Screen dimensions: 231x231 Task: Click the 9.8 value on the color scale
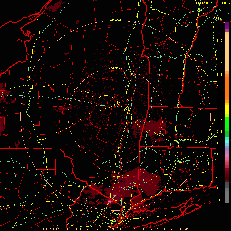[x=219, y=29]
